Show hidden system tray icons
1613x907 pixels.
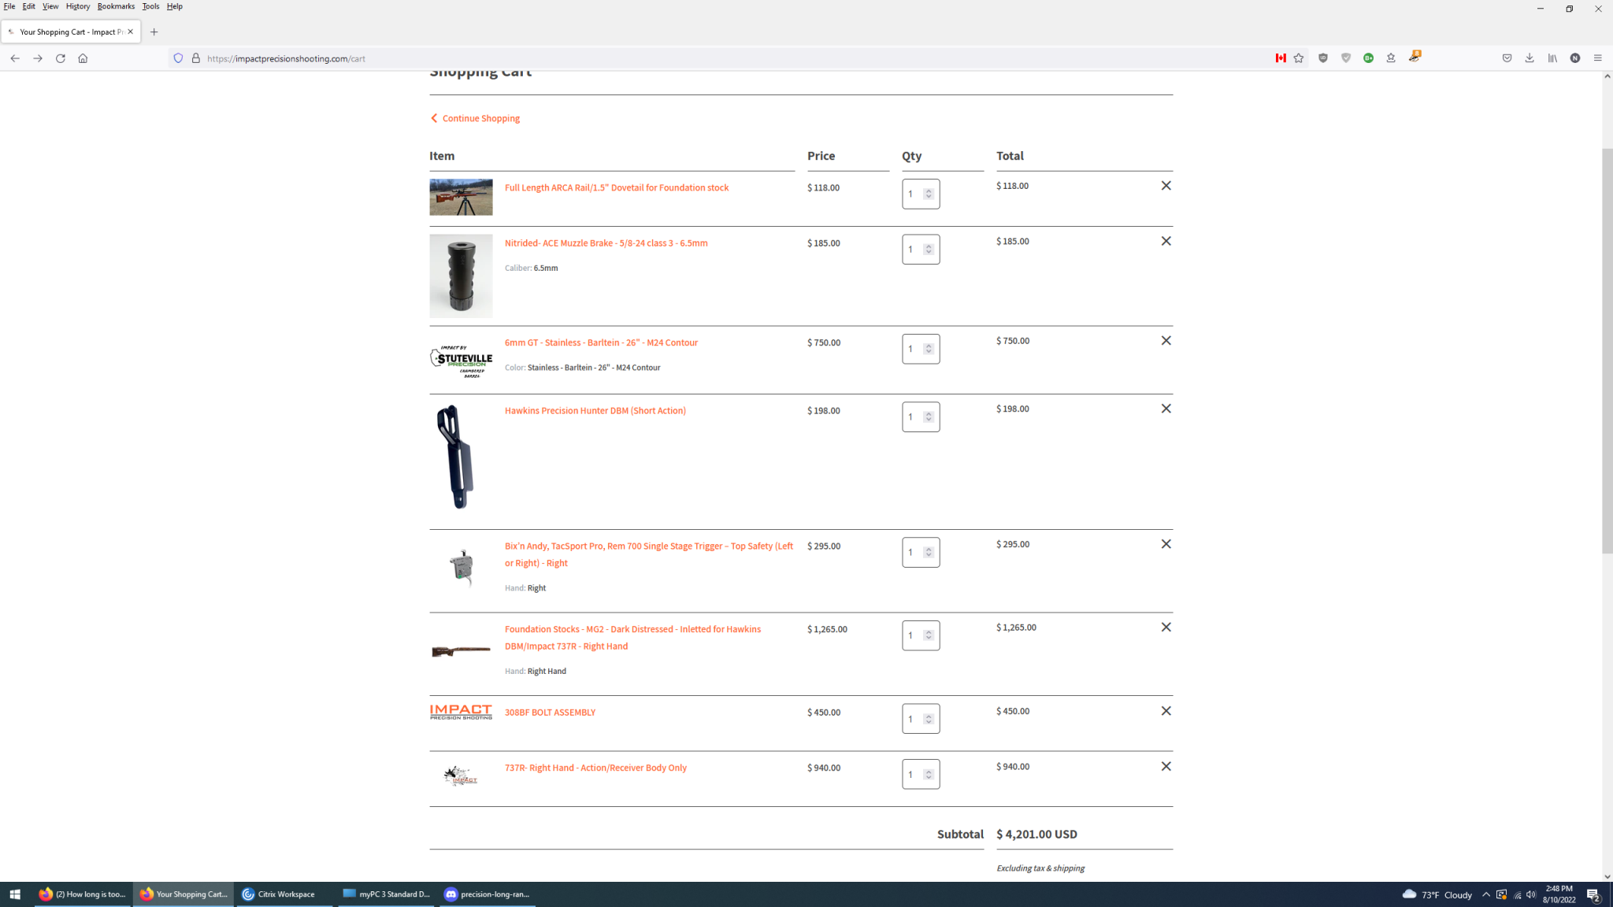point(1486,894)
